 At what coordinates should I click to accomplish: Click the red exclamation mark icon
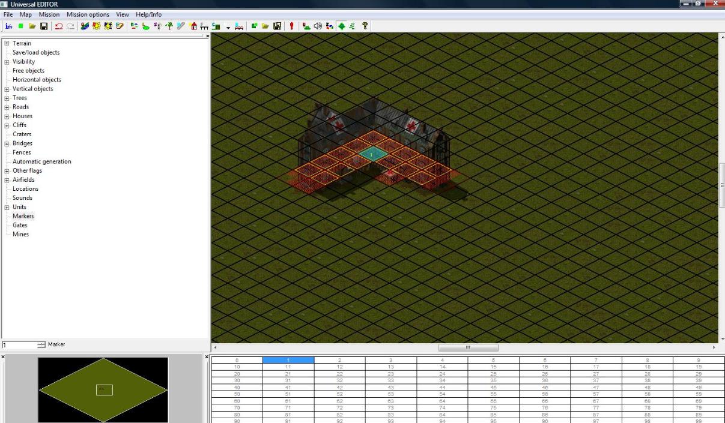coord(291,26)
